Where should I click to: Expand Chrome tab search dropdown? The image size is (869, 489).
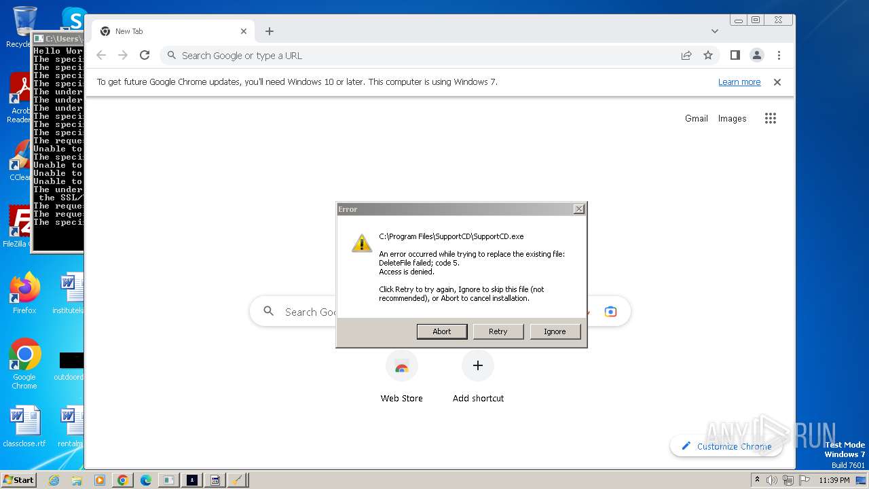click(x=714, y=31)
